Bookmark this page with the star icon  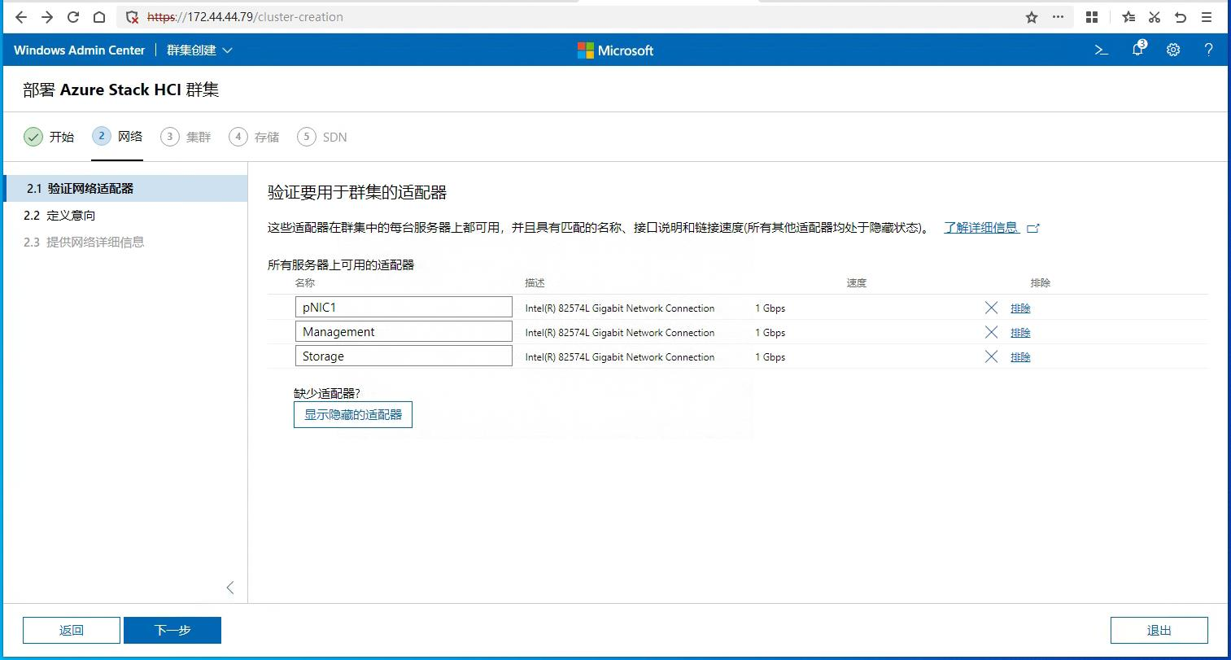(1032, 17)
